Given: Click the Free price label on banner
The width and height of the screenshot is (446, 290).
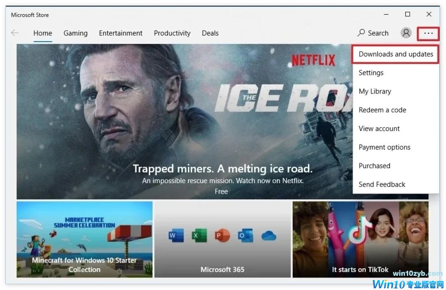Looking at the screenshot, I should tap(221, 192).
